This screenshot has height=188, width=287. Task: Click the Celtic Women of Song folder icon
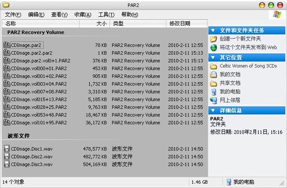[213, 66]
